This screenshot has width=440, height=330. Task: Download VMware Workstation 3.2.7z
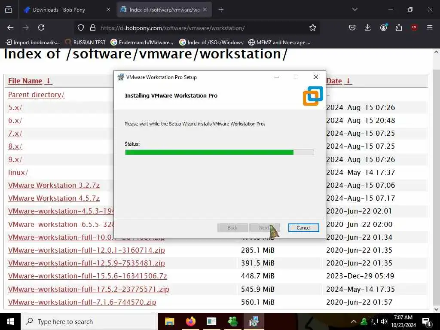pos(54,185)
